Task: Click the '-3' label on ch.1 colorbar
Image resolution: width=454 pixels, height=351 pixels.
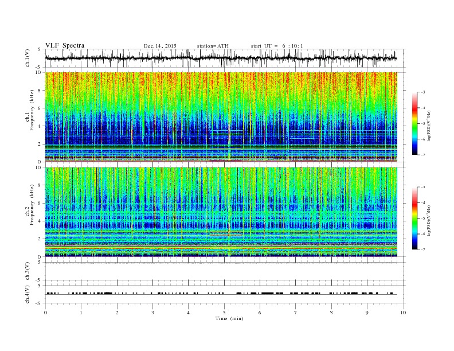Action: (422, 92)
